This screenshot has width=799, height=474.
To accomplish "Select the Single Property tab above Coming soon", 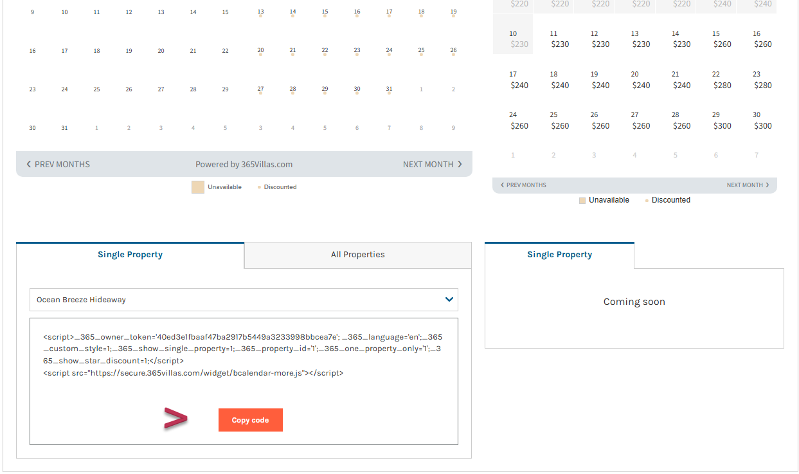I will (559, 255).
